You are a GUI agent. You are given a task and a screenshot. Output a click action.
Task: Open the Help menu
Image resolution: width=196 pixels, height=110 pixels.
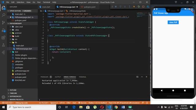coord(54,2)
